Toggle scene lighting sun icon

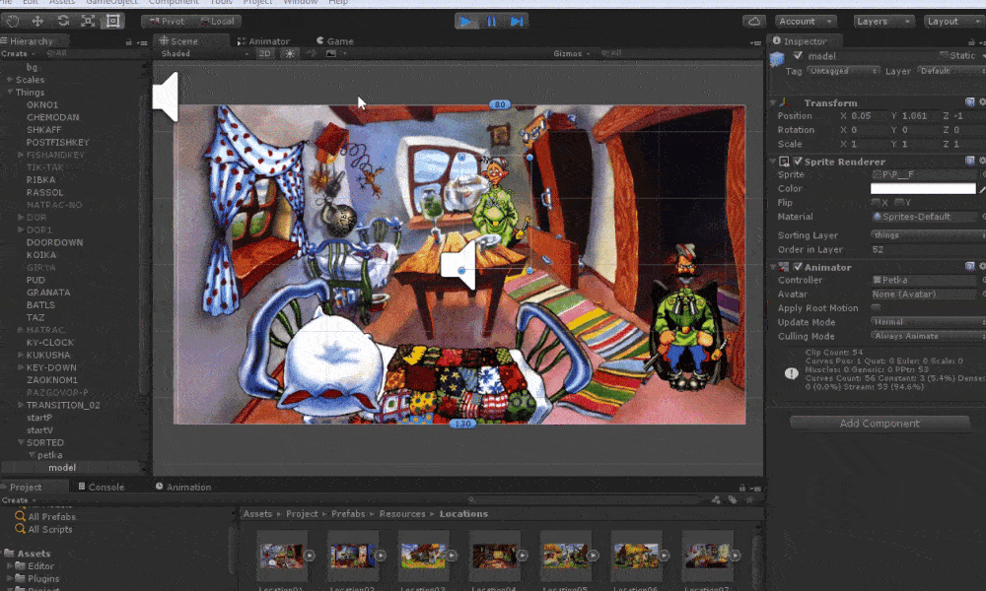coord(289,53)
